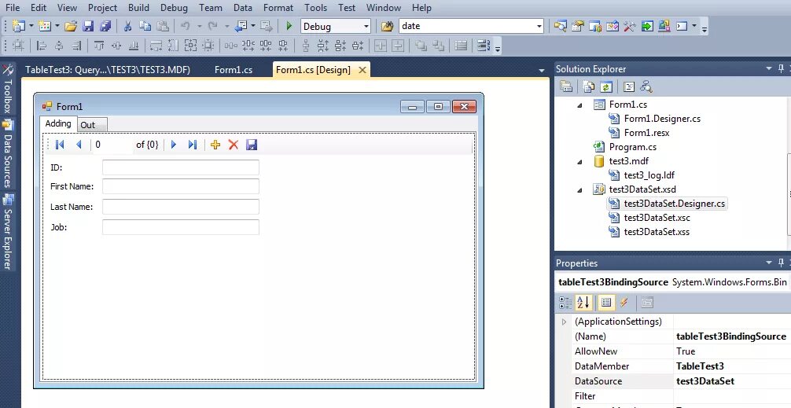Save the current file from main toolbar

pos(88,26)
